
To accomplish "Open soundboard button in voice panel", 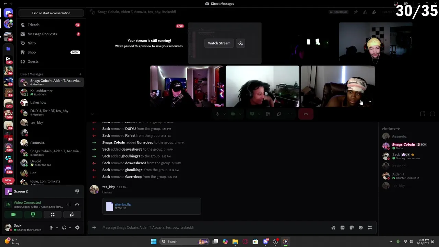I will pos(72,214).
